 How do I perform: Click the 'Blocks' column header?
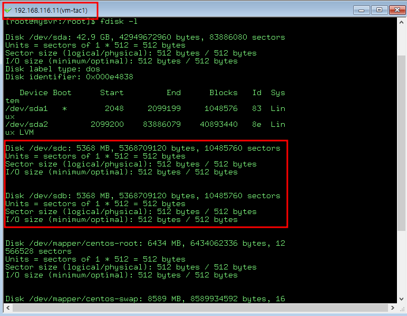[224, 92]
